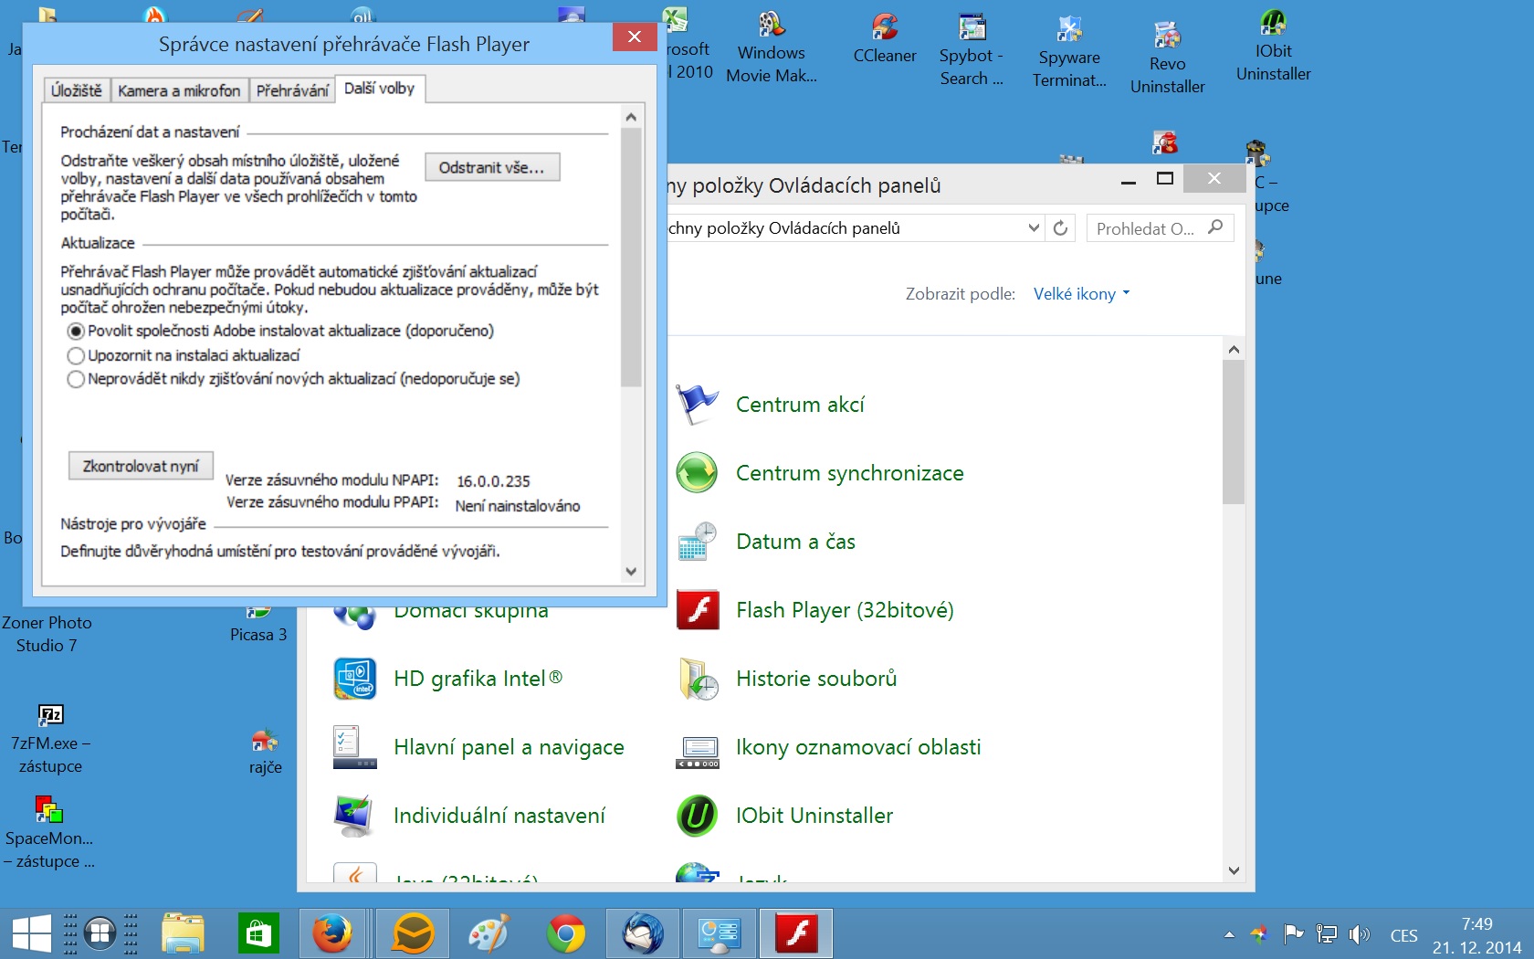Expand the address bar history dropdown arrow
Screen dimensions: 1534x959
1034,228
